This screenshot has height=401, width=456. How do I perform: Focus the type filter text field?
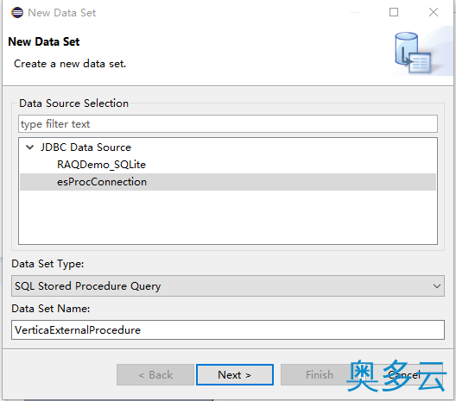(x=228, y=124)
